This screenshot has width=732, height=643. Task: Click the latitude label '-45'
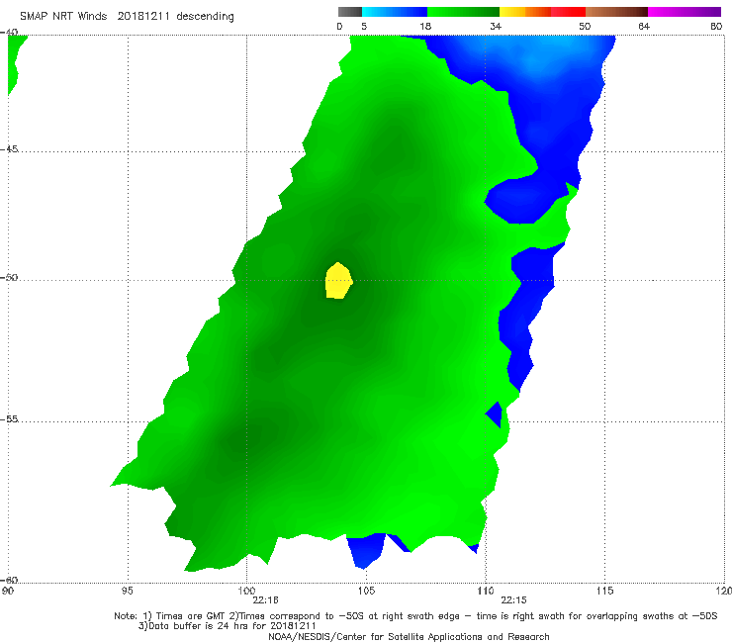pos(9,149)
